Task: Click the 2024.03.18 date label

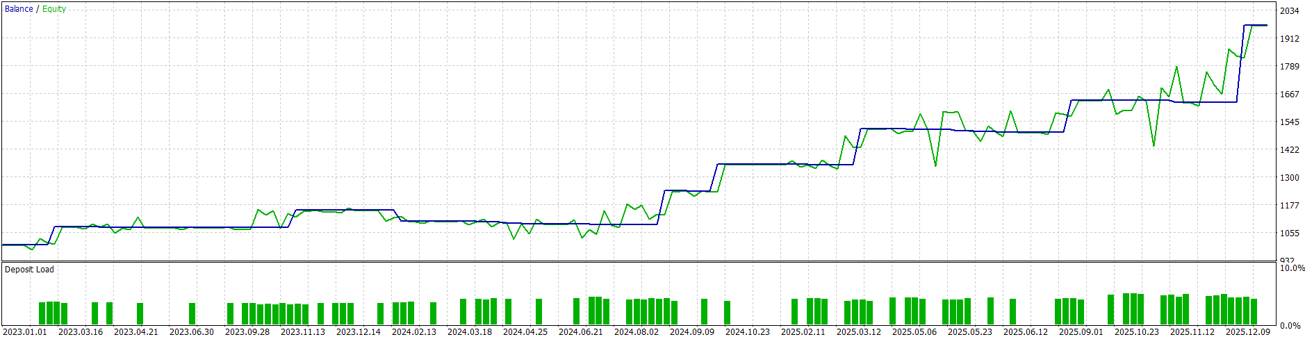Action: (x=470, y=332)
